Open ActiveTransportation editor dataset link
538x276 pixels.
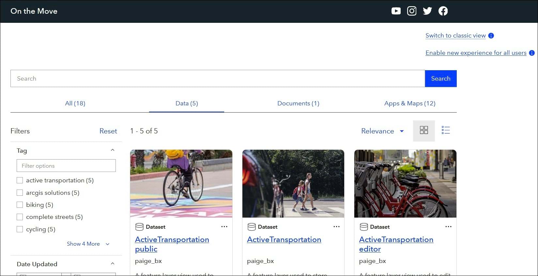coord(396,244)
